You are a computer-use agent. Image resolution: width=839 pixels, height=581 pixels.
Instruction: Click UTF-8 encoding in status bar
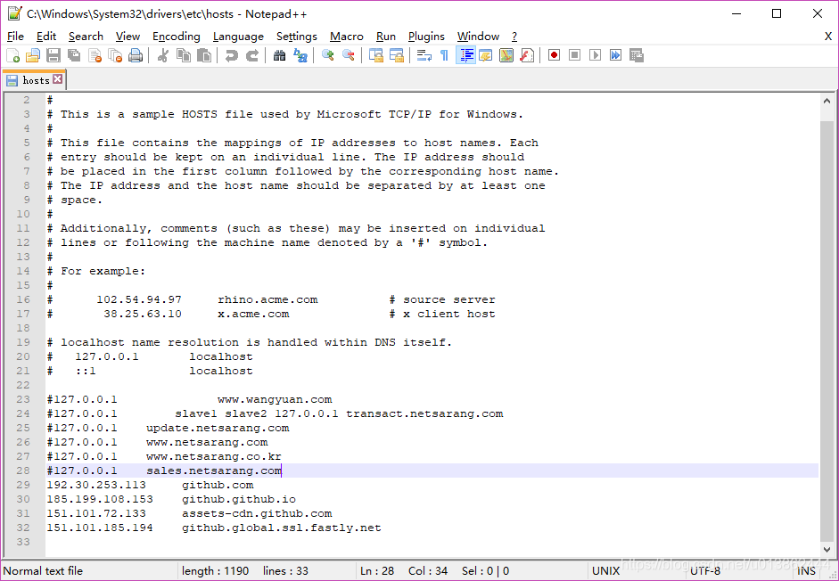tap(704, 571)
